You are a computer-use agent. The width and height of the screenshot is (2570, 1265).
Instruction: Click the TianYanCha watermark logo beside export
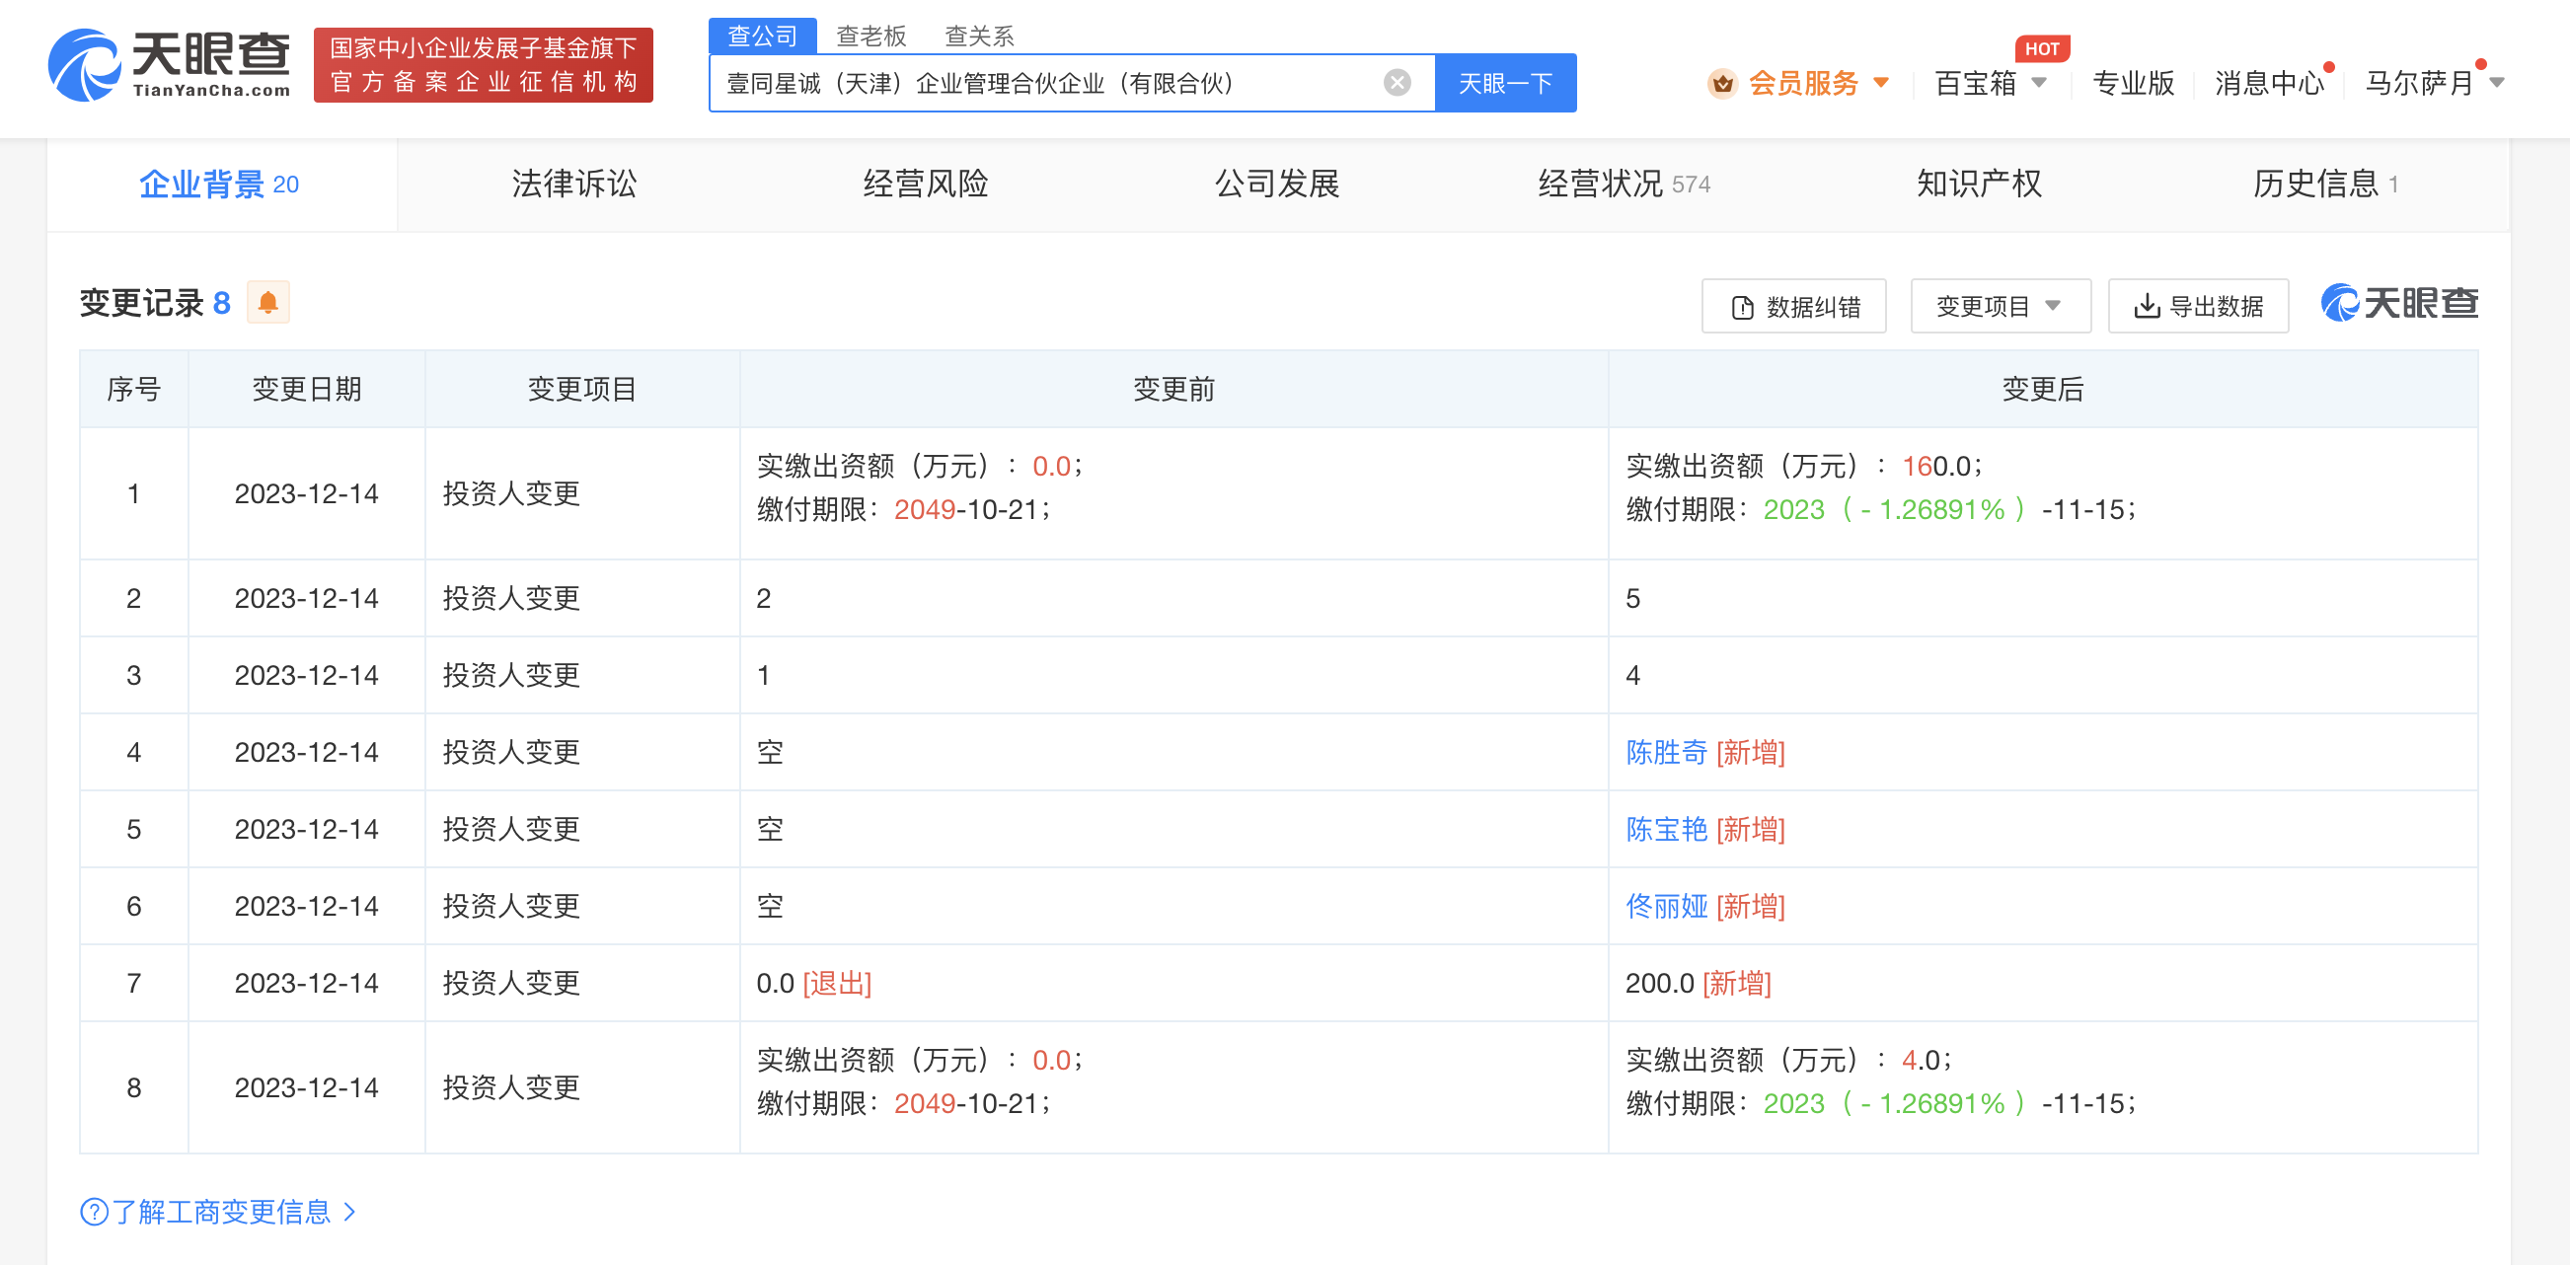(2398, 303)
